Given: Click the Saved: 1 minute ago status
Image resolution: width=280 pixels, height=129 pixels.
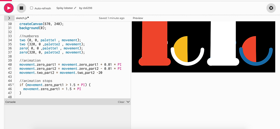Looking at the screenshot, I should tap(112, 18).
